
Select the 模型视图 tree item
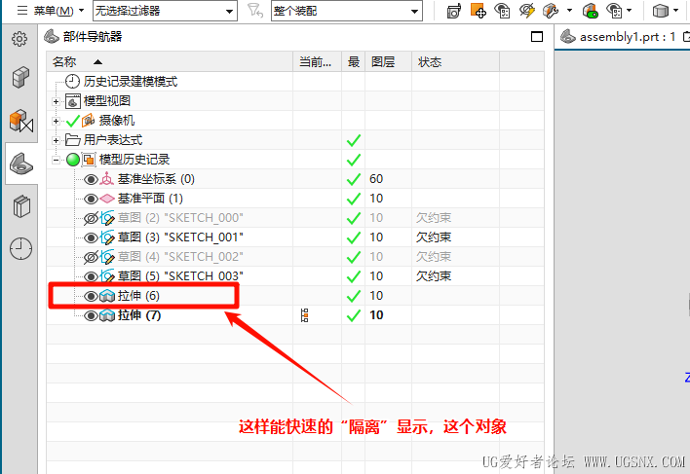(107, 101)
